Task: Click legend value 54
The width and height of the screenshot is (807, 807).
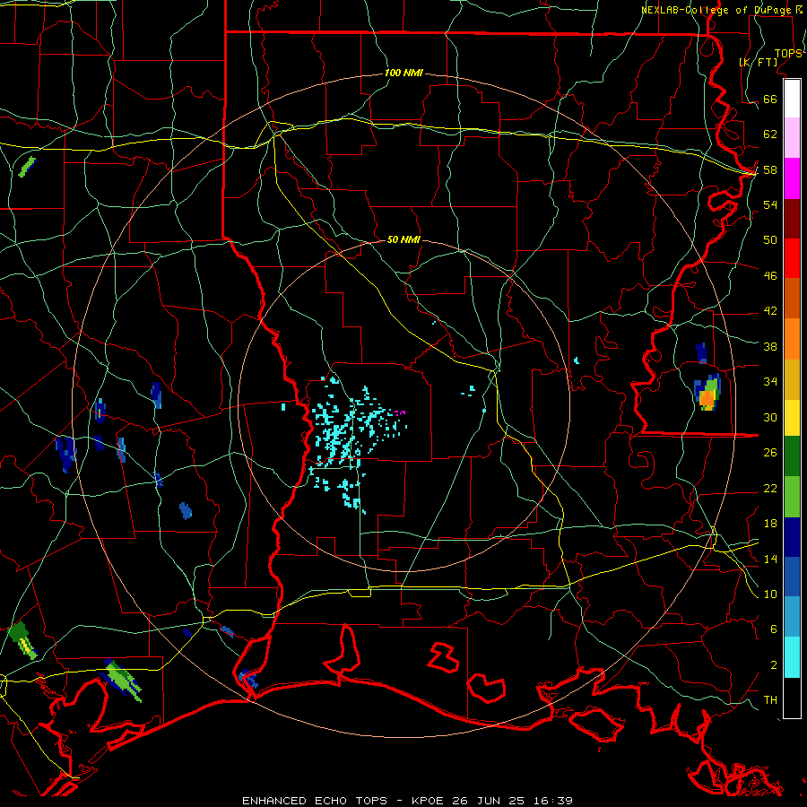Action: (770, 204)
